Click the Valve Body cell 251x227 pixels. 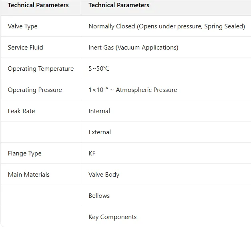(x=104, y=175)
